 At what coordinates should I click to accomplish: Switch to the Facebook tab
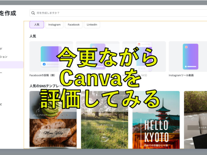tap(74, 25)
